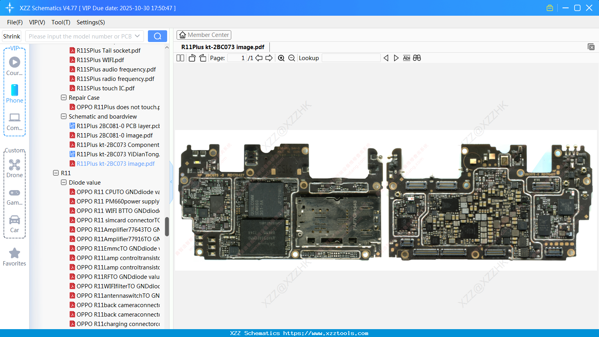Open the Car category

(15, 224)
